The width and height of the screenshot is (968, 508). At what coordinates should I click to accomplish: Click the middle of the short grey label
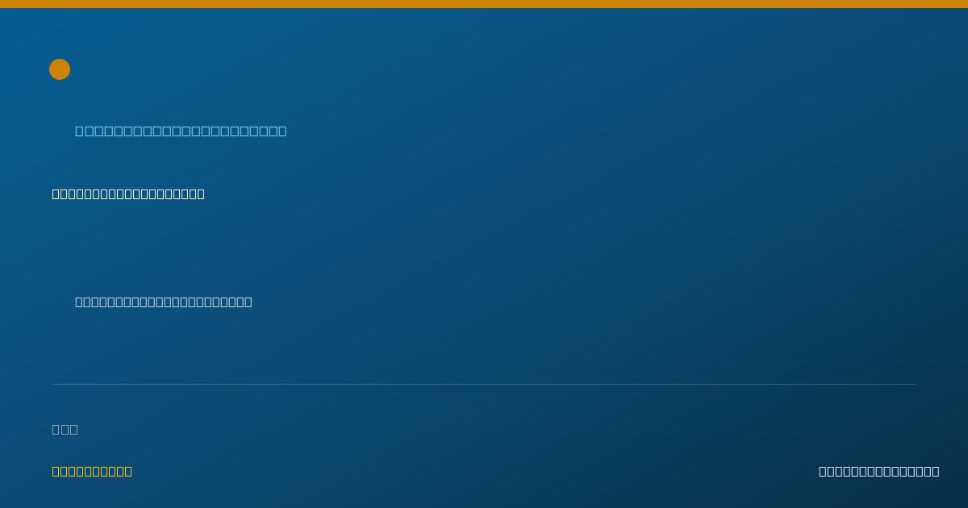(x=65, y=429)
